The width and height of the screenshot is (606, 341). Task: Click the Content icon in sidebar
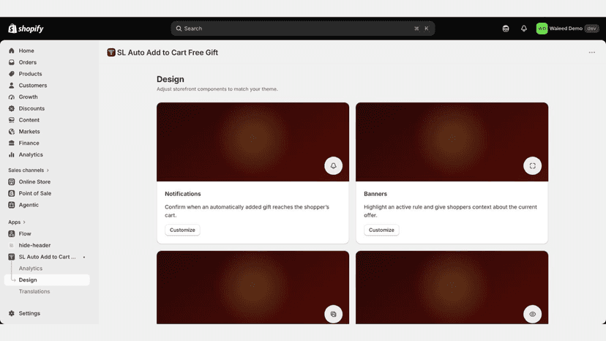pos(12,120)
